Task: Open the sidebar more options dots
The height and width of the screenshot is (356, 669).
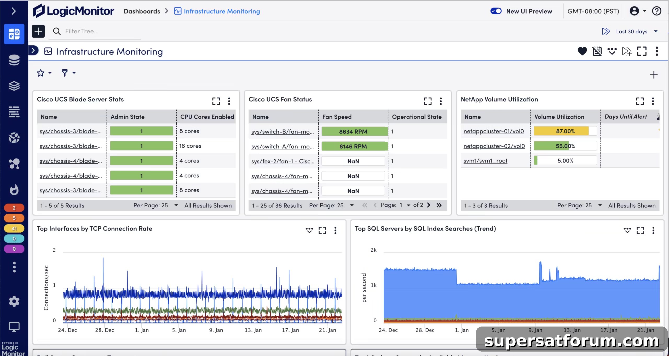Action: [x=14, y=267]
